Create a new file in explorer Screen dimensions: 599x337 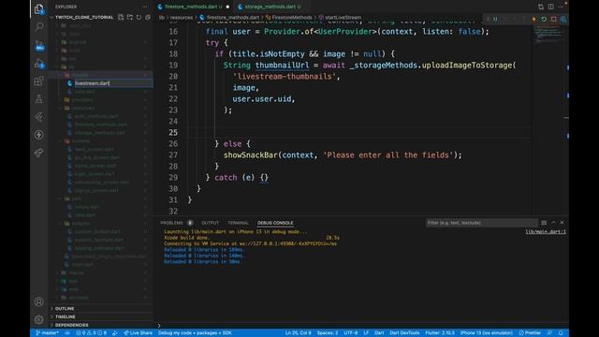coord(121,17)
